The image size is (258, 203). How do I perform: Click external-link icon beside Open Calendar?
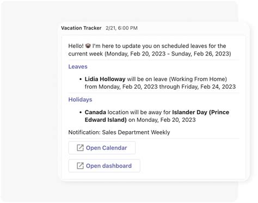click(80, 148)
